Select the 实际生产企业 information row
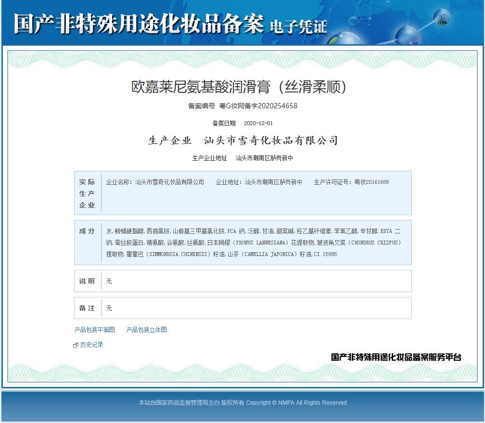Screen dimensions: 485x423 (241, 192)
